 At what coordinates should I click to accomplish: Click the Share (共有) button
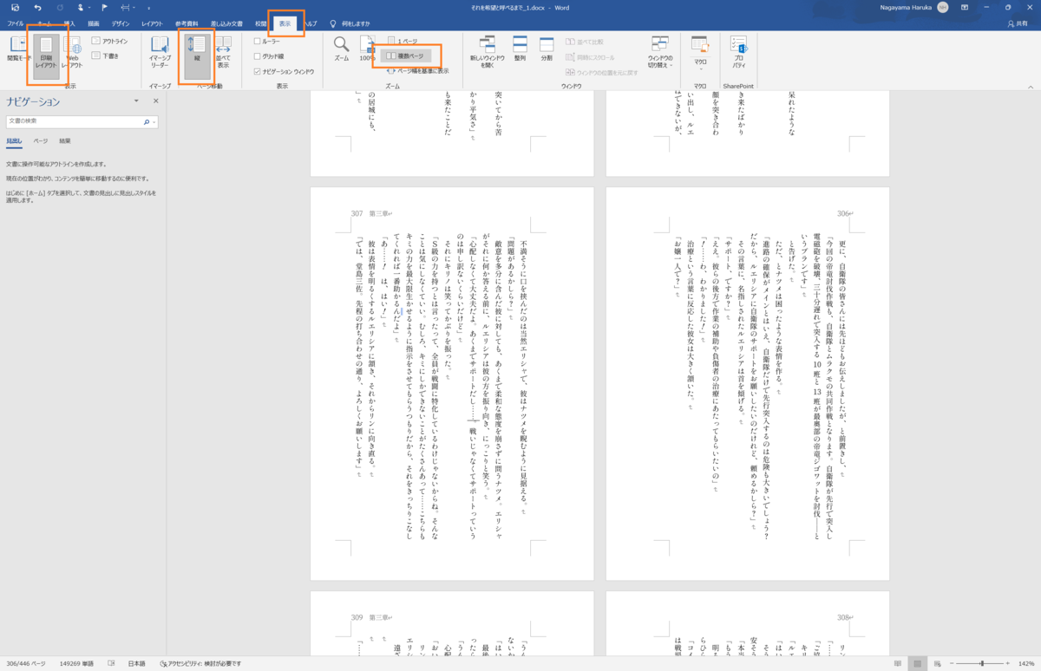[x=1018, y=23]
